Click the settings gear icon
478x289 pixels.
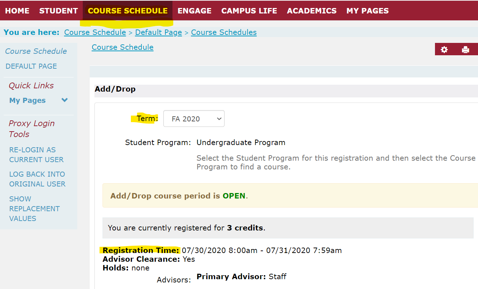coord(444,50)
